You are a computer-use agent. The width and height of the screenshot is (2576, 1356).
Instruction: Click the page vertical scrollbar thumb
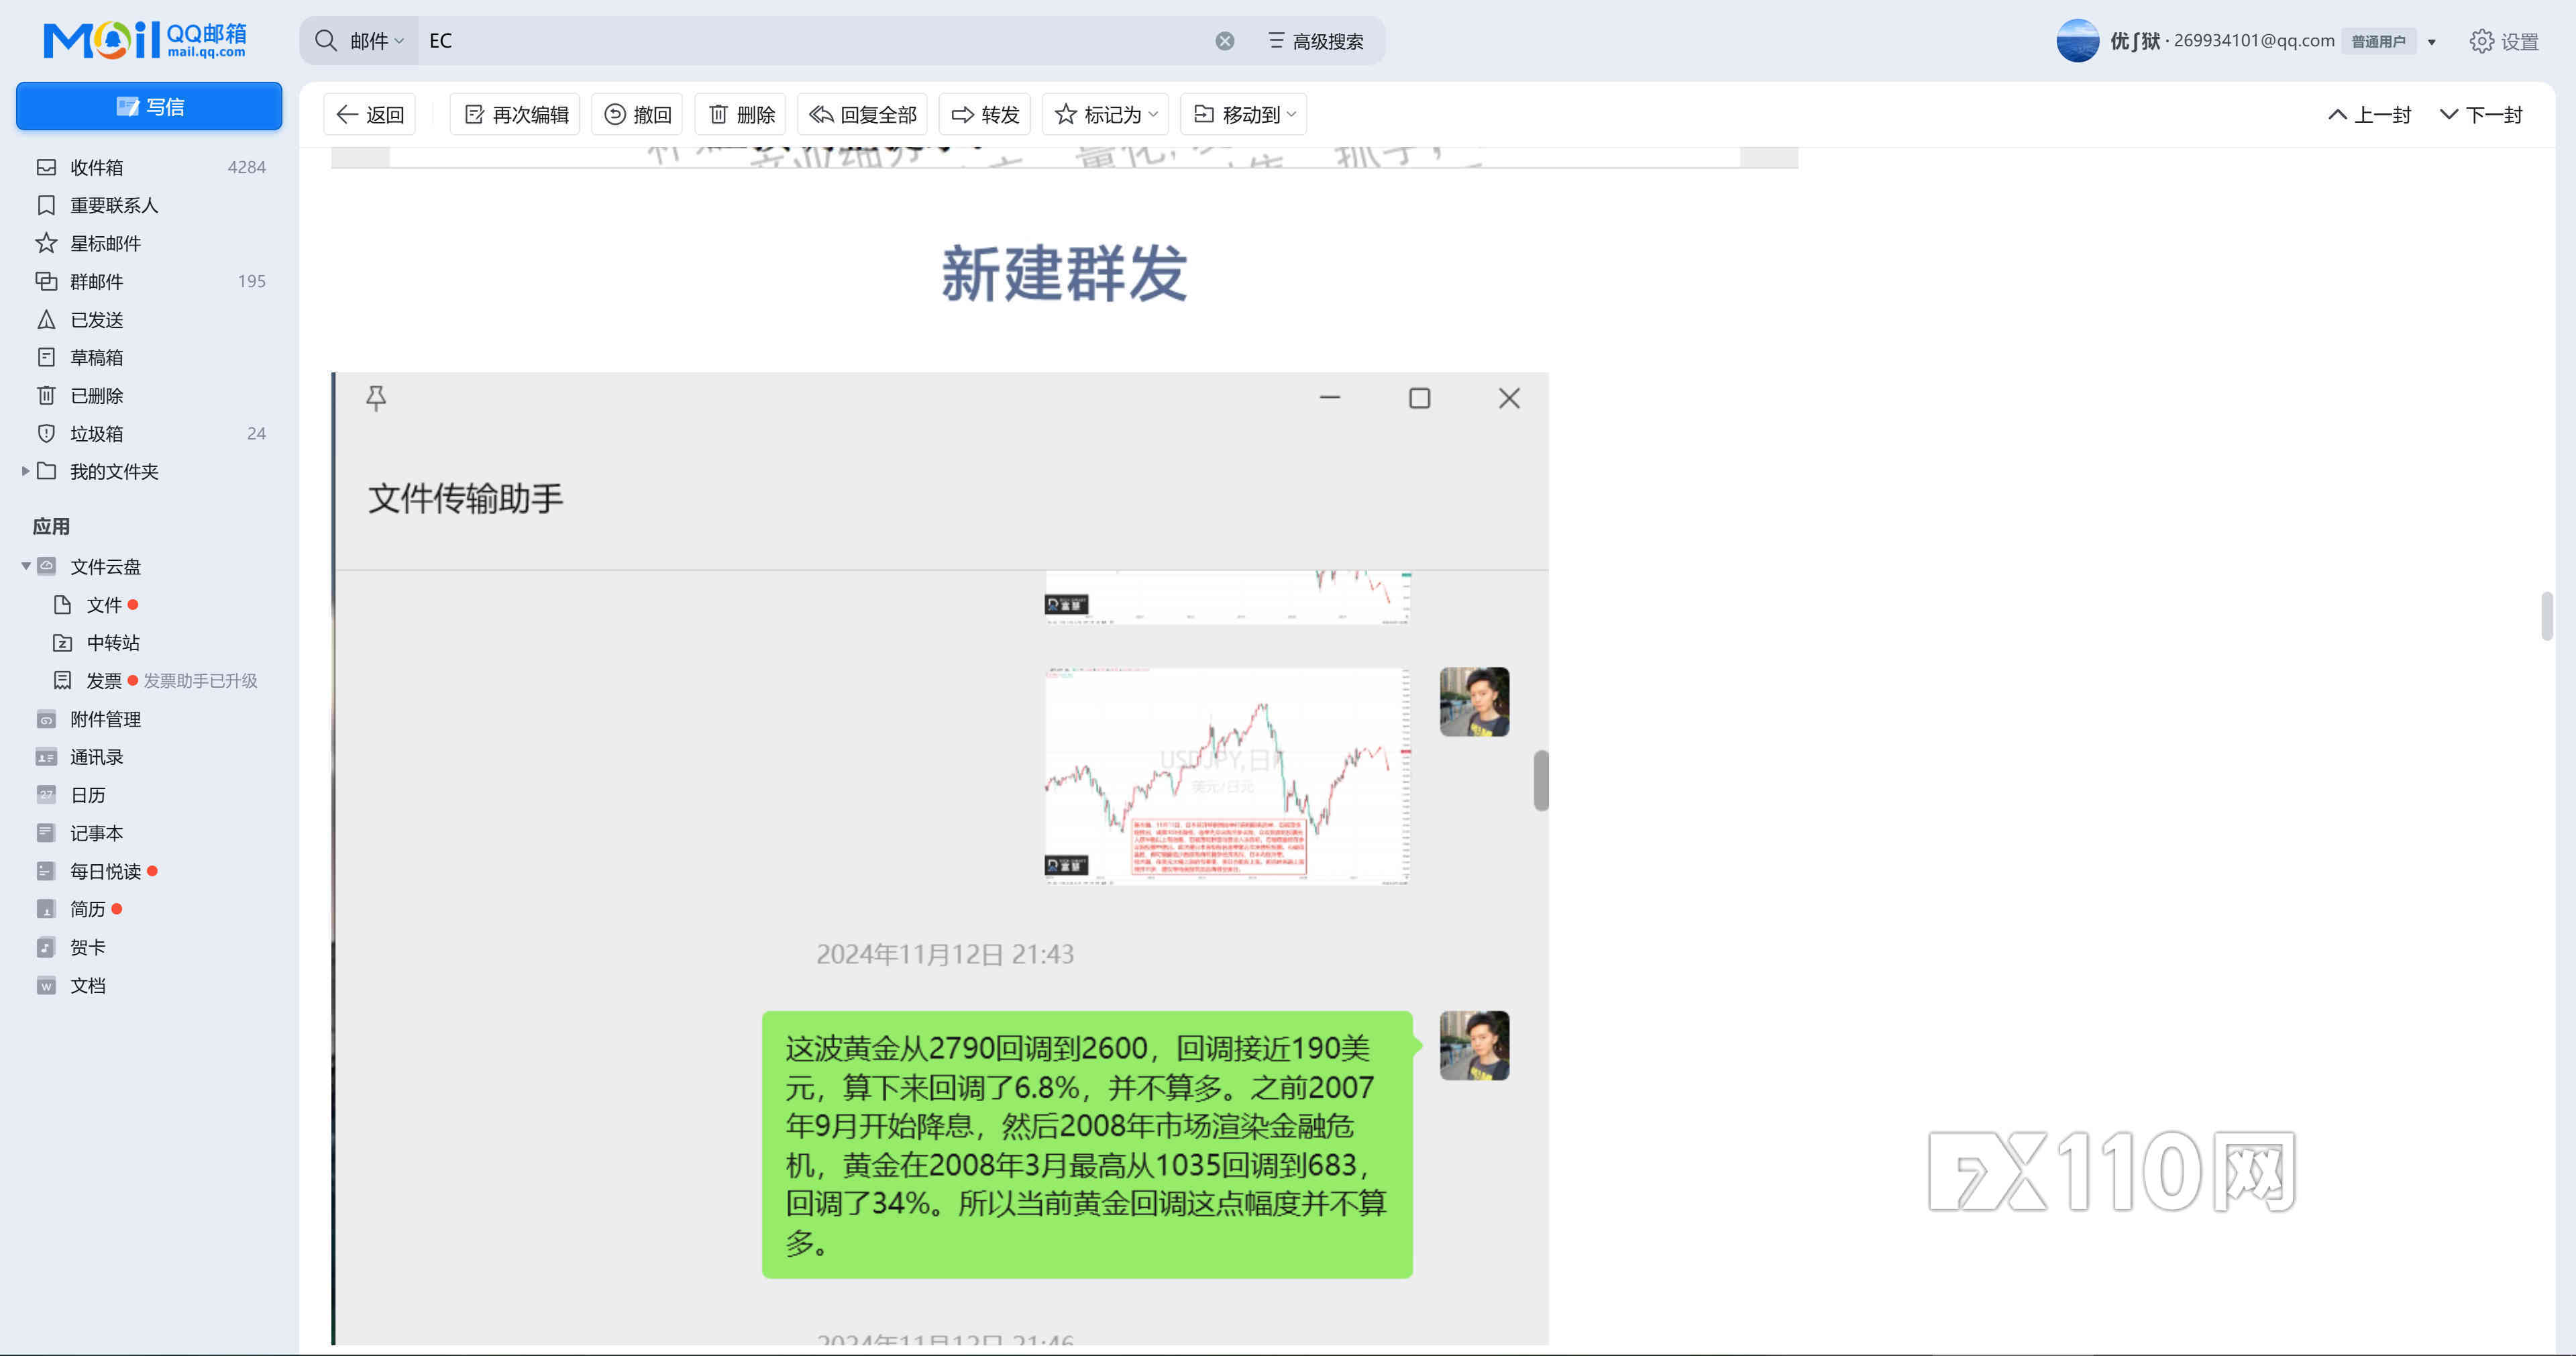[2546, 616]
